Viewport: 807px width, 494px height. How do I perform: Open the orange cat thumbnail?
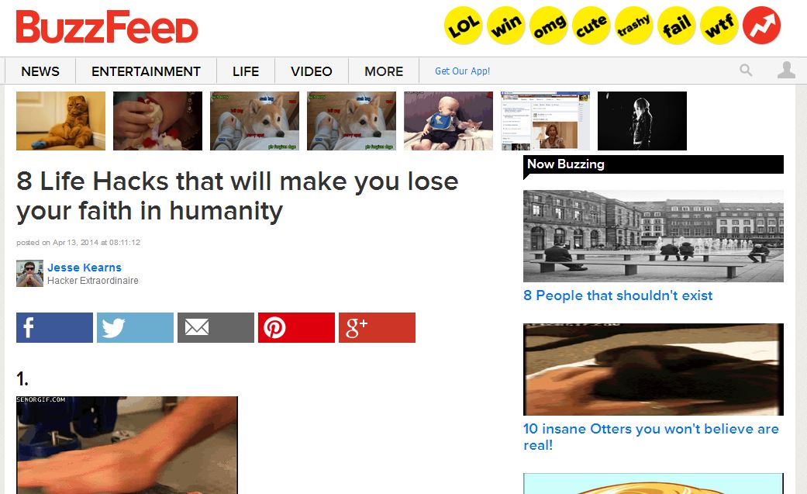(60, 121)
